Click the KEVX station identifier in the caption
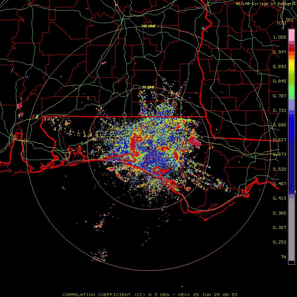This screenshot has width=297, height=297. coord(185,295)
